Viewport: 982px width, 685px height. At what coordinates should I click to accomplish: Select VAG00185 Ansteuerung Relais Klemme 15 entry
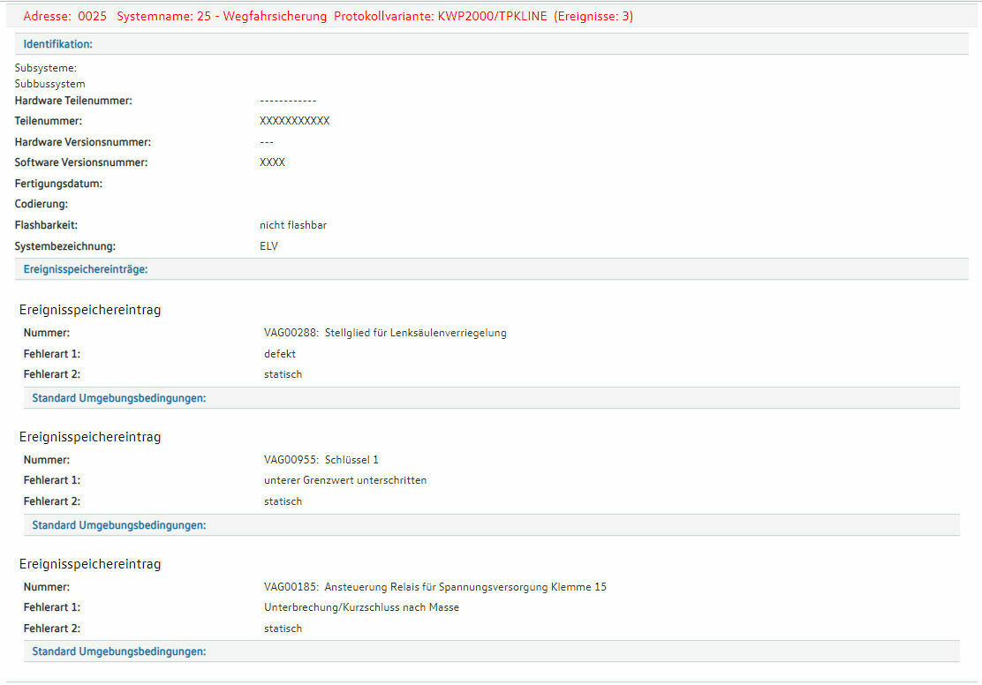434,587
